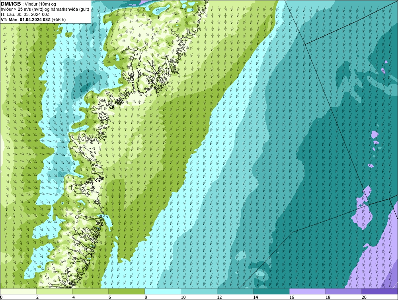
Task: Pick the 4–6 m/s green legend swatch
Action: pyautogui.click(x=90, y=291)
